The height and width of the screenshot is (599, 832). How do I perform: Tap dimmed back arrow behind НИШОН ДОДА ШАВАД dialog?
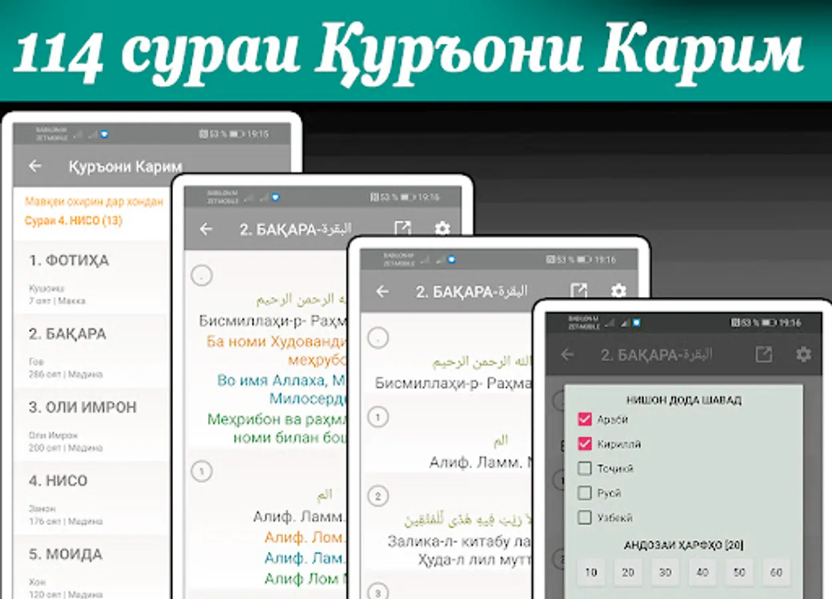[567, 354]
